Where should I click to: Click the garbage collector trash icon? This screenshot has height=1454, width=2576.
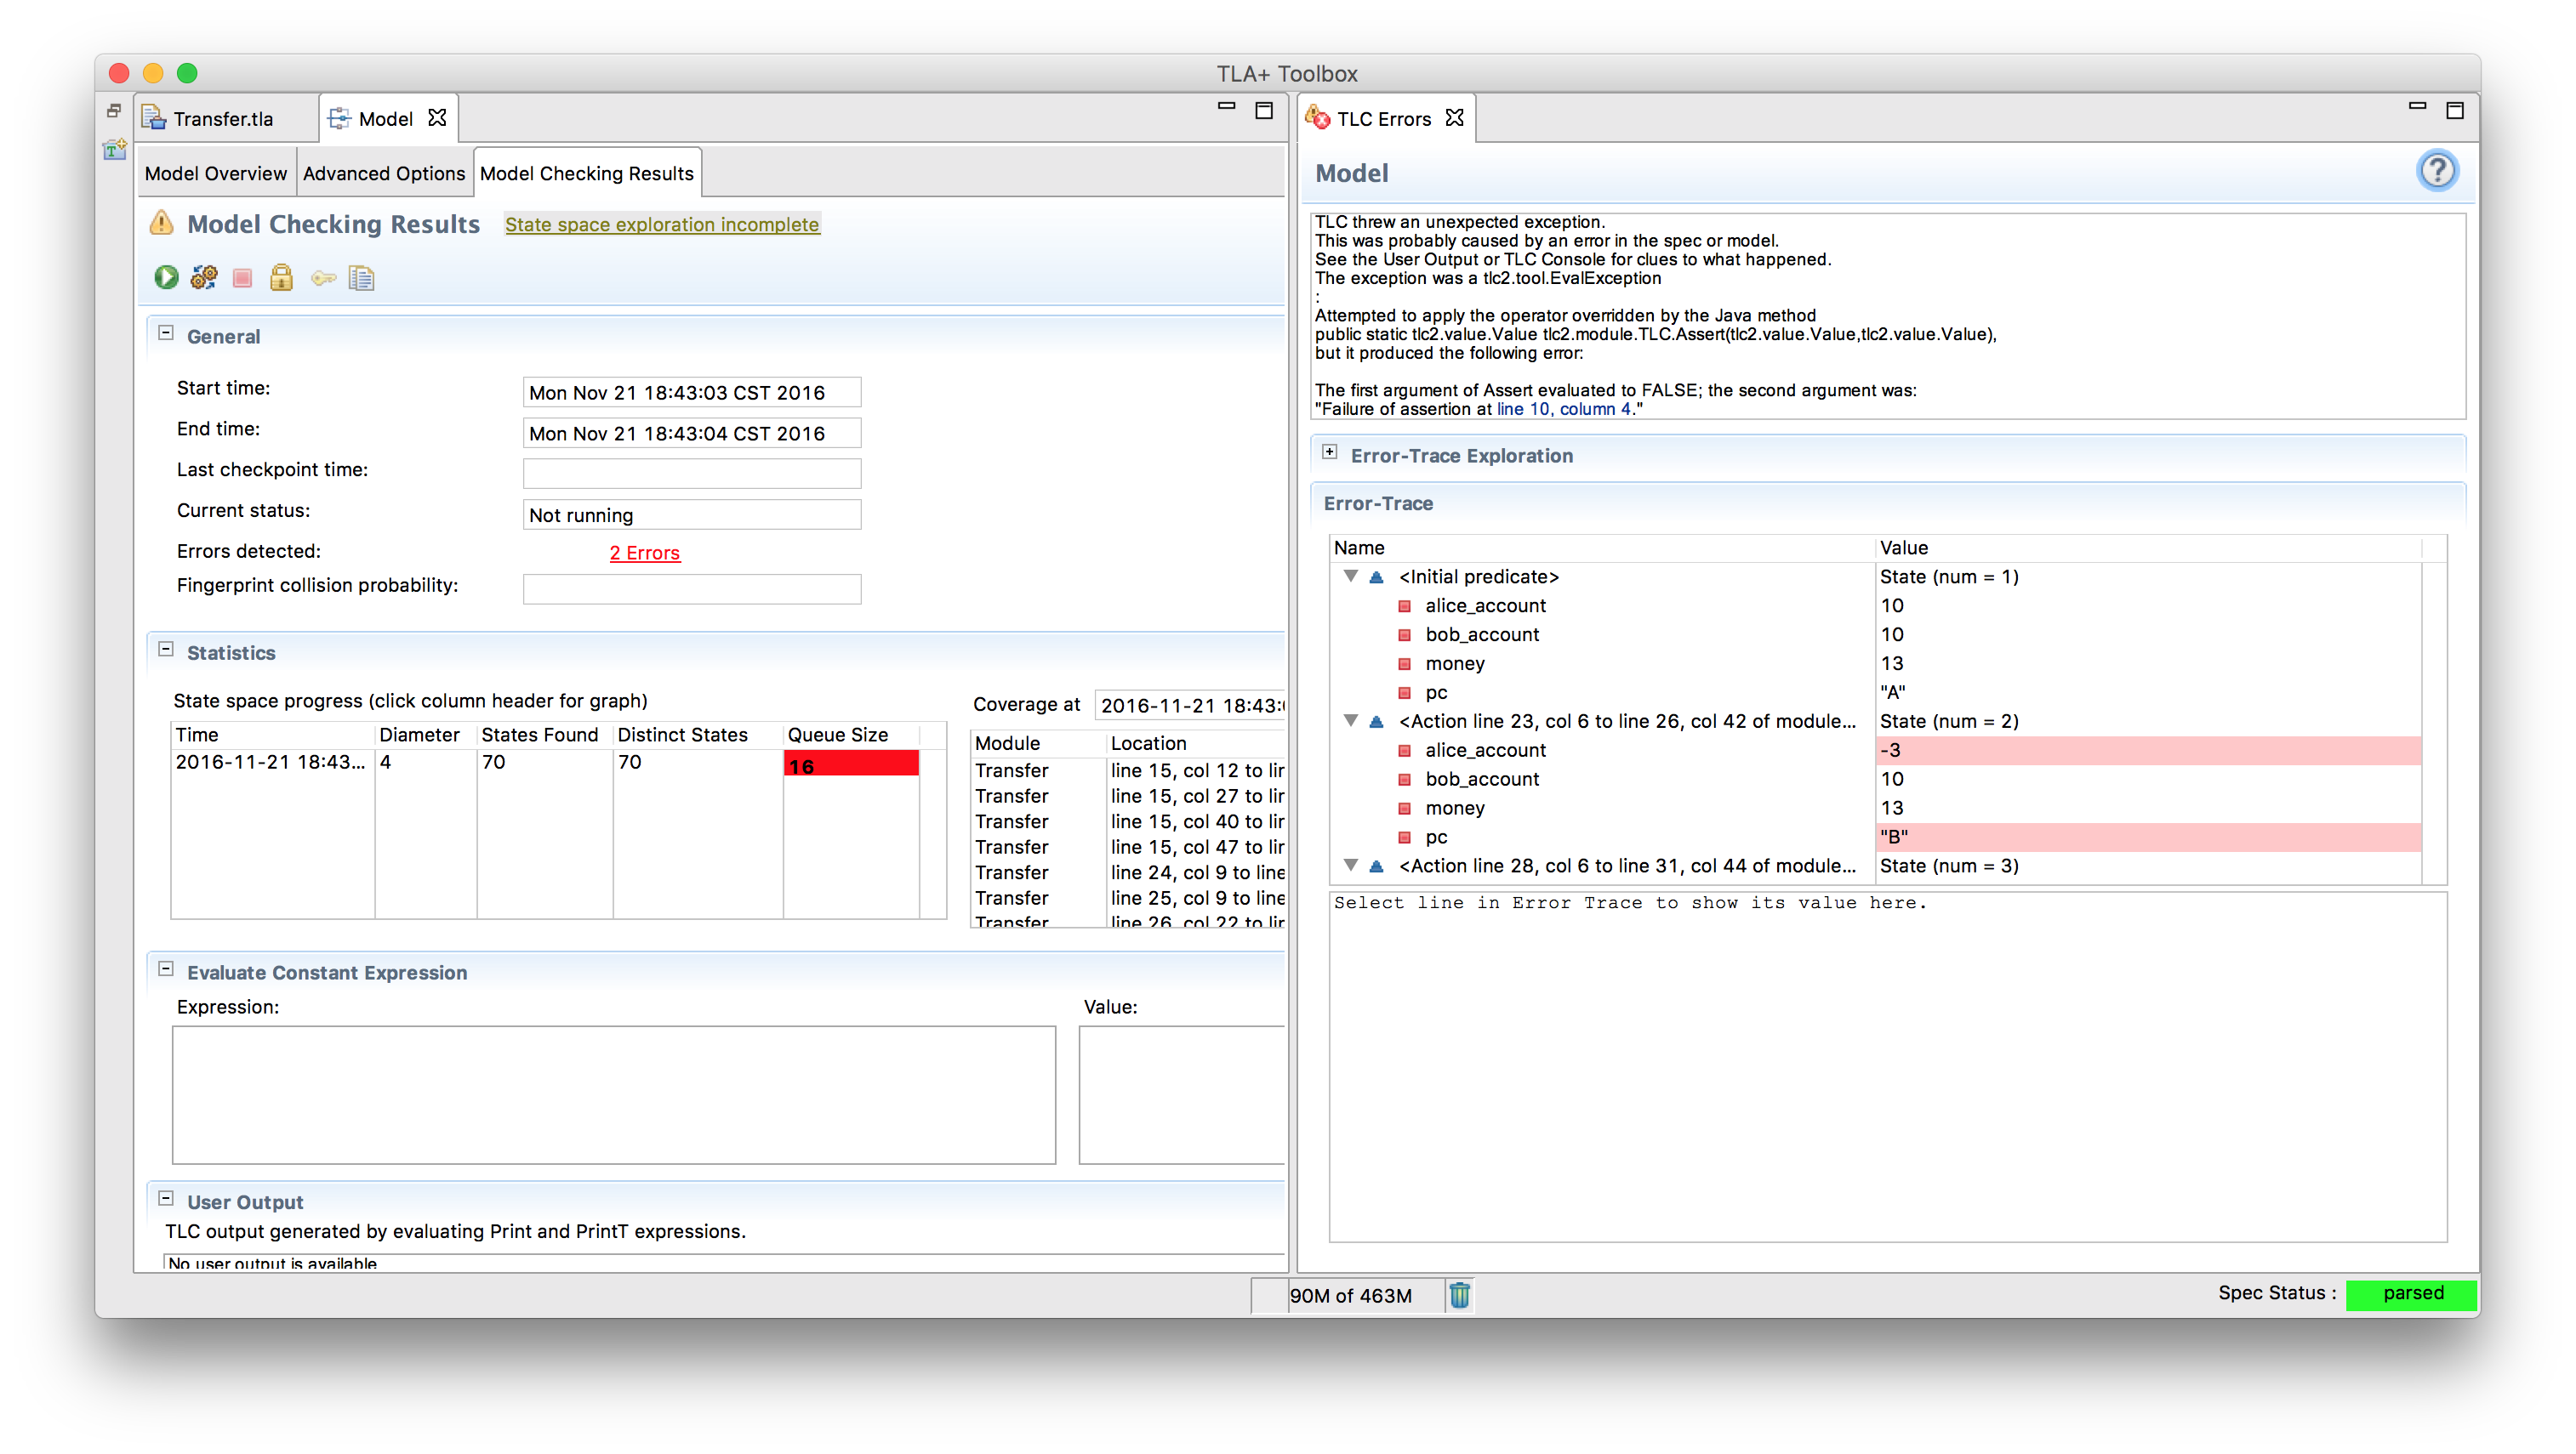1459,1295
